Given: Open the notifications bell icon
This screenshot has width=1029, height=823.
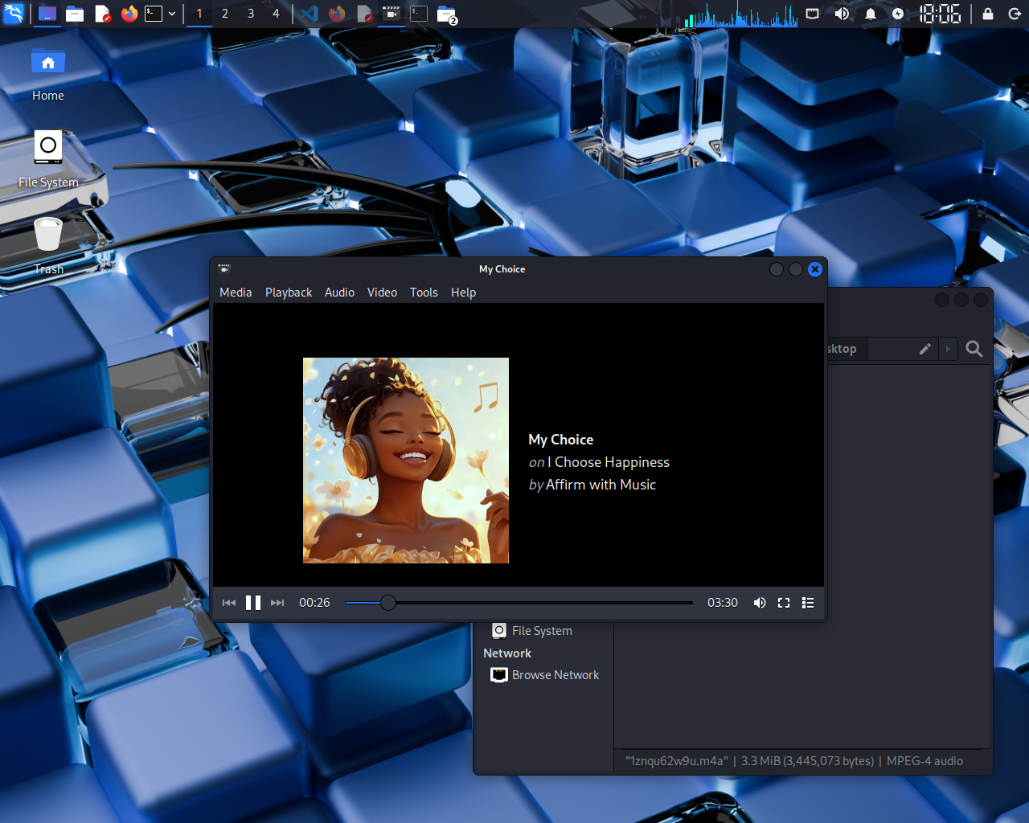Looking at the screenshot, I should pyautogui.click(x=871, y=14).
